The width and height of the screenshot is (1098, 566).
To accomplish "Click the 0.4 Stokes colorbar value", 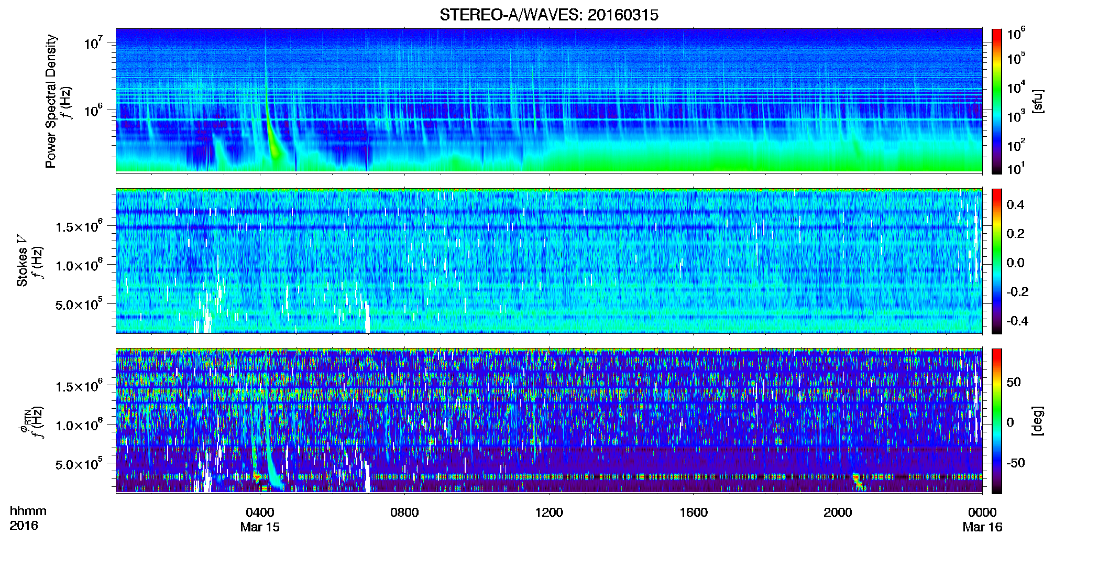I will pyautogui.click(x=1015, y=205).
